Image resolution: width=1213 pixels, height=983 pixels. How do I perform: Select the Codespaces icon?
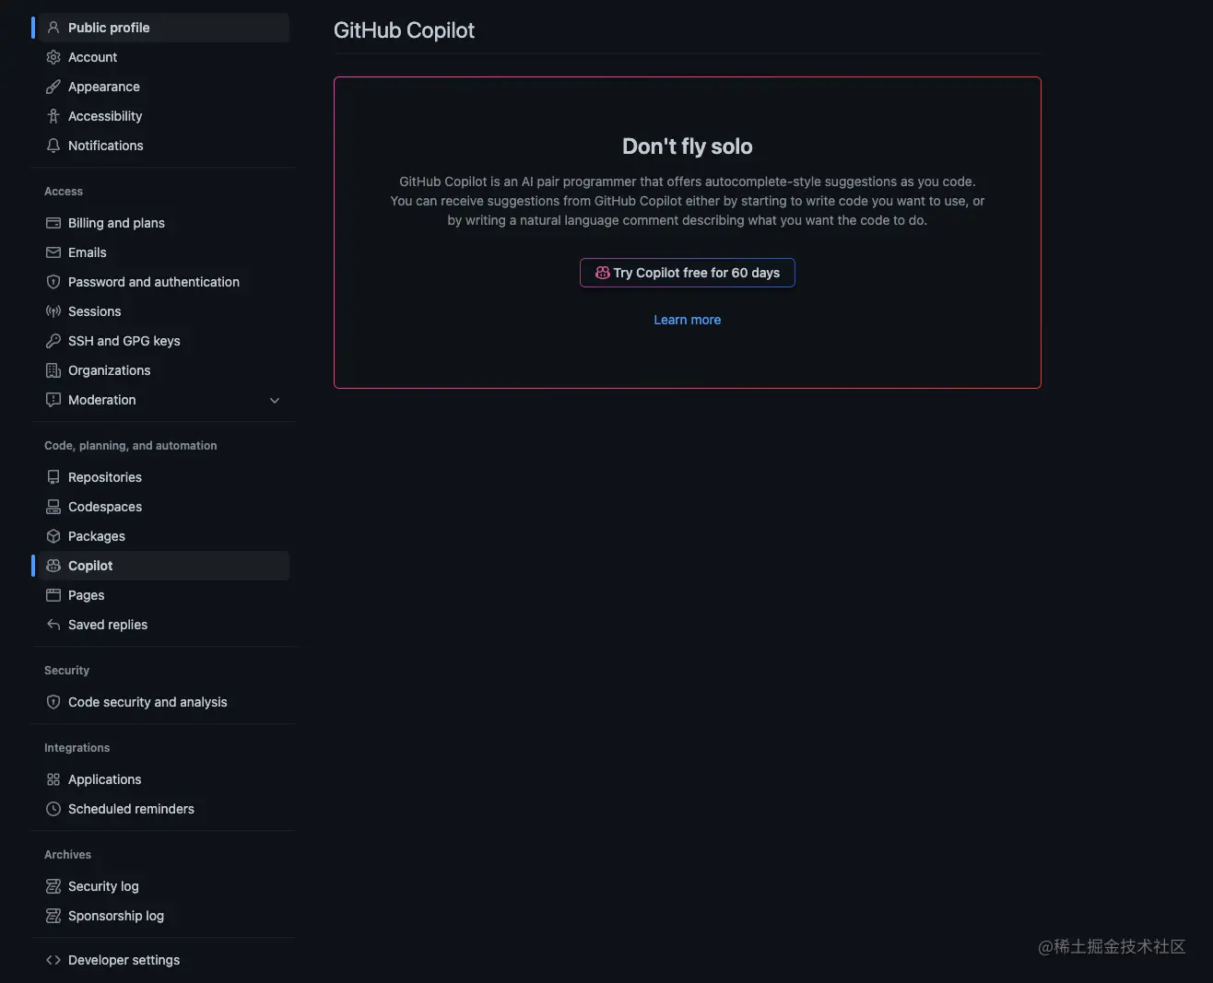point(53,507)
